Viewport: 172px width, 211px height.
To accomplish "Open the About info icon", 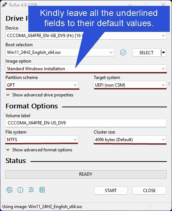I will point(20,190).
